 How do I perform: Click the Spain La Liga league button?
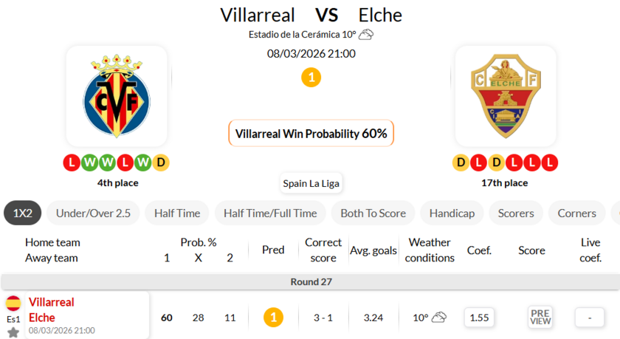pos(311,183)
